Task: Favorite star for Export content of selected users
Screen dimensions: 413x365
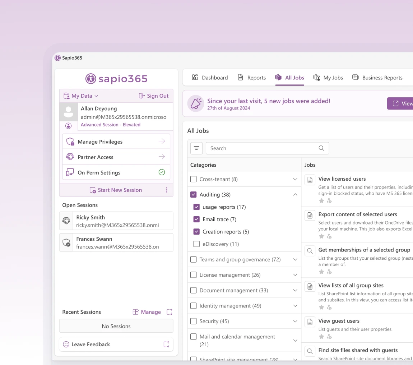Action: point(321,236)
